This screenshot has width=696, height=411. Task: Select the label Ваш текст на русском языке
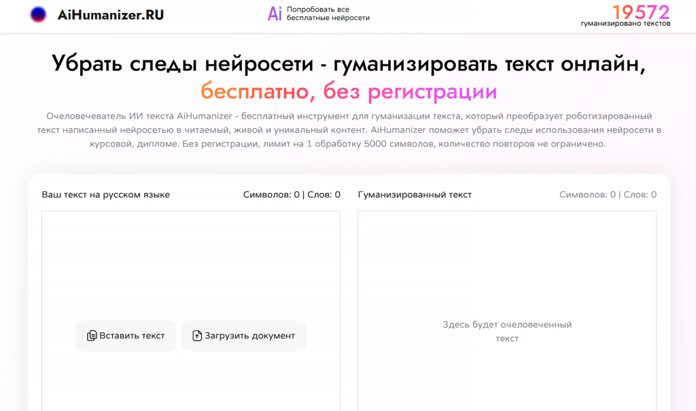(106, 194)
